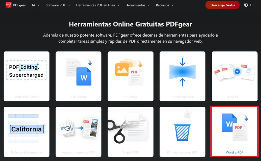Choose the JPG a PDF image icon
Screen dimensions: 261x161
click(129, 72)
